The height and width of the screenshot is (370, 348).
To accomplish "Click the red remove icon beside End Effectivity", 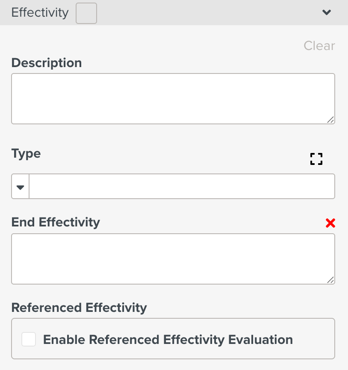I will [330, 223].
